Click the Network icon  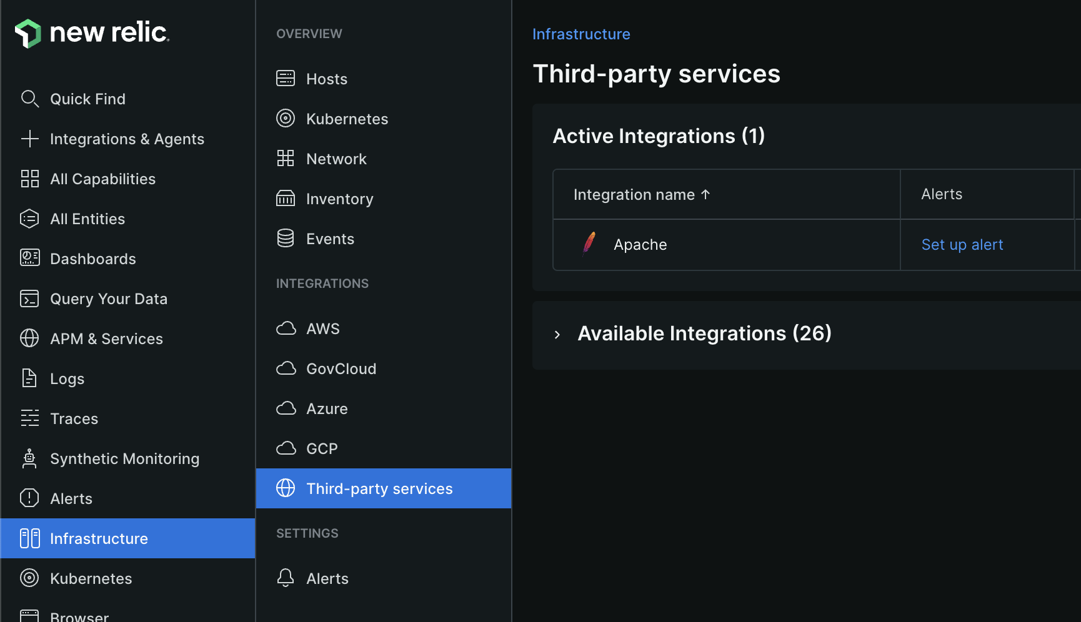click(x=286, y=159)
